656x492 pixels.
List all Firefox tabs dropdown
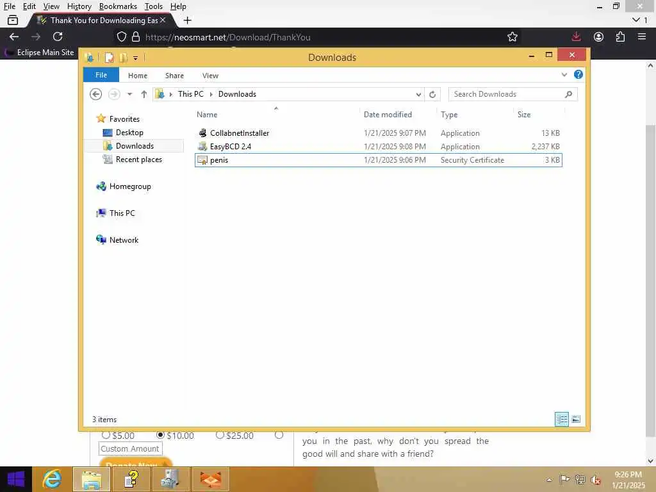[x=636, y=20]
